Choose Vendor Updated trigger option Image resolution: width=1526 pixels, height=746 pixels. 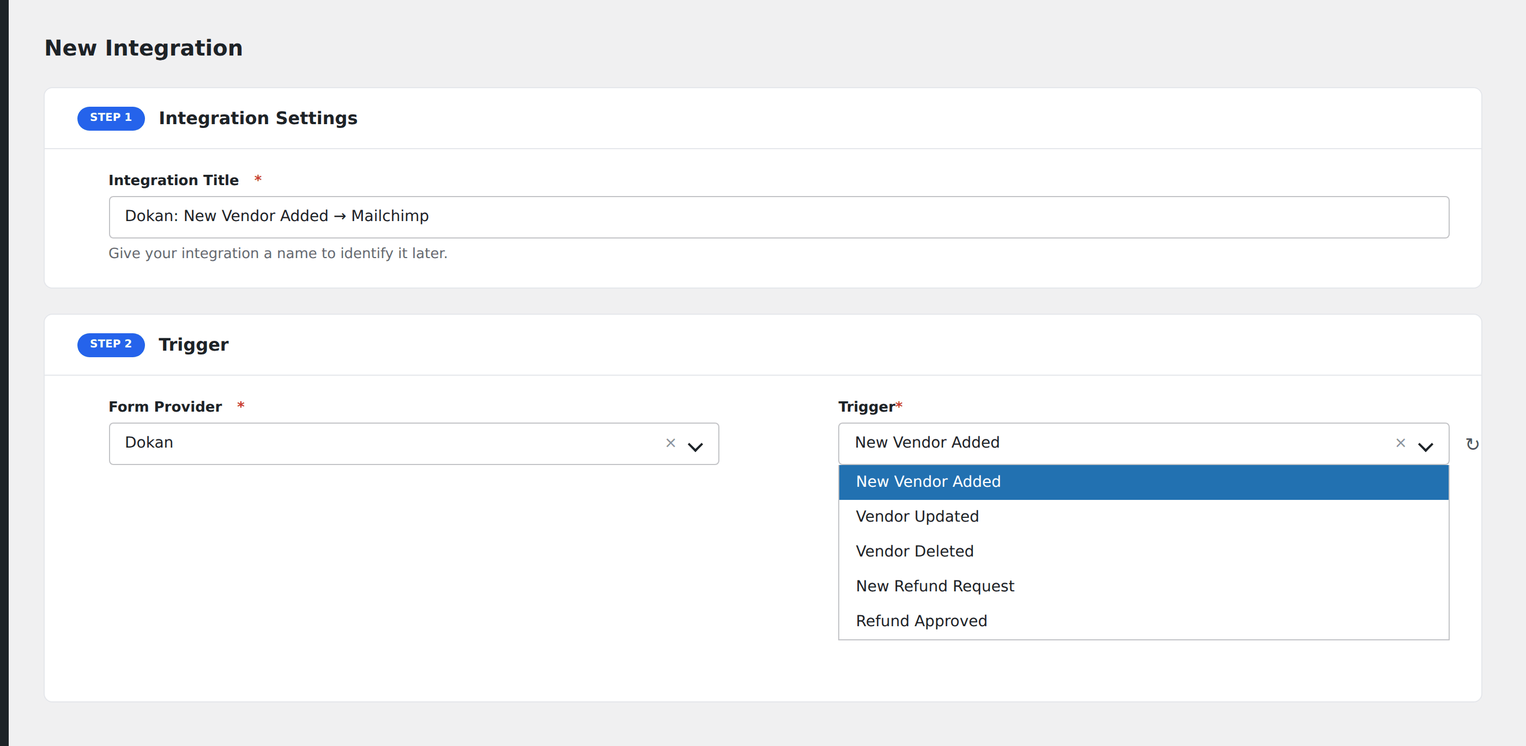coord(1143,516)
